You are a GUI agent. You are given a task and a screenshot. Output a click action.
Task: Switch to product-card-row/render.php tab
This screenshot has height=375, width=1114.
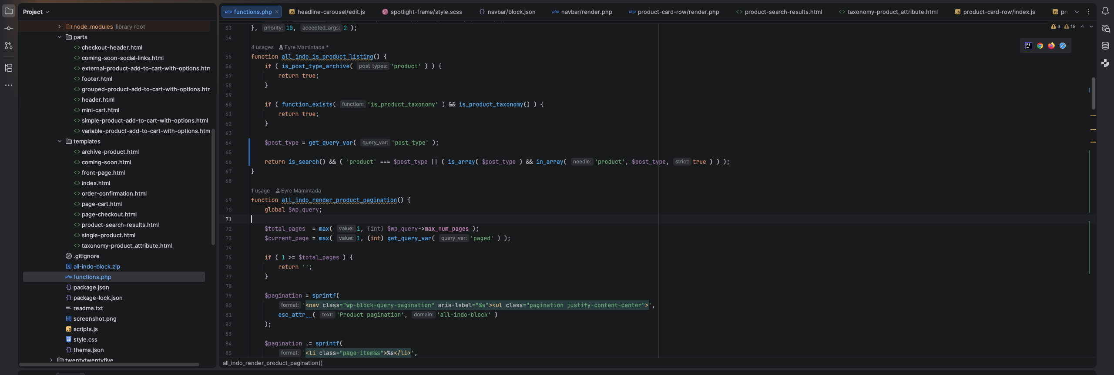(x=674, y=12)
